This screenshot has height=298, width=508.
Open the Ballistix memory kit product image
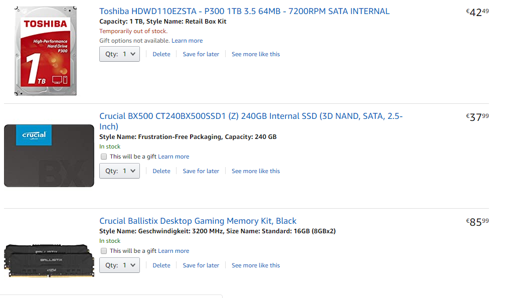49,261
